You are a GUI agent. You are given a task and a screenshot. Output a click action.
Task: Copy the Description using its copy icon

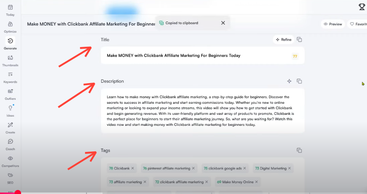click(x=299, y=81)
